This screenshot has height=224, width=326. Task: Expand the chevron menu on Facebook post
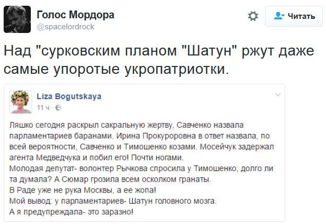point(277,95)
